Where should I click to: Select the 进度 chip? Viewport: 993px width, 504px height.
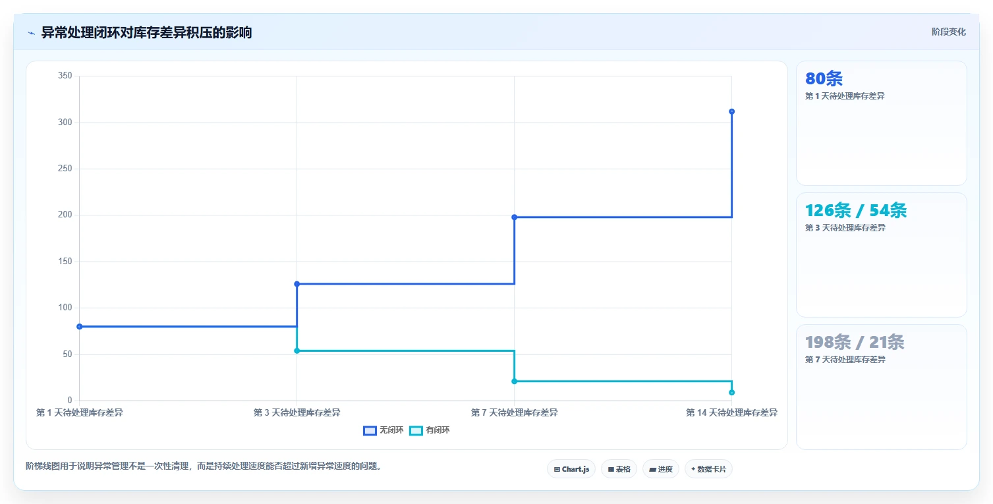click(x=661, y=469)
